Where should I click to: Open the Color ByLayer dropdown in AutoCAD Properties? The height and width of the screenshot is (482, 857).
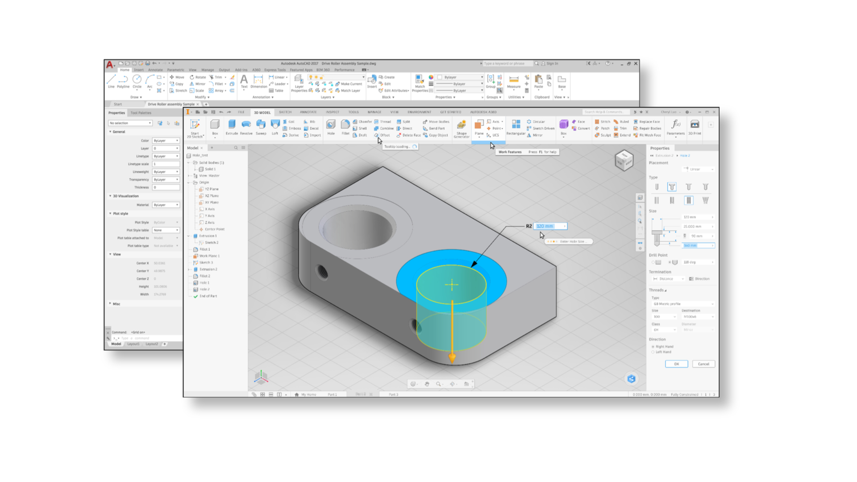(x=166, y=141)
